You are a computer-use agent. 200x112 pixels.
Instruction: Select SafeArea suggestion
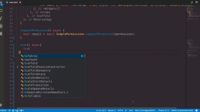coord(52,56)
